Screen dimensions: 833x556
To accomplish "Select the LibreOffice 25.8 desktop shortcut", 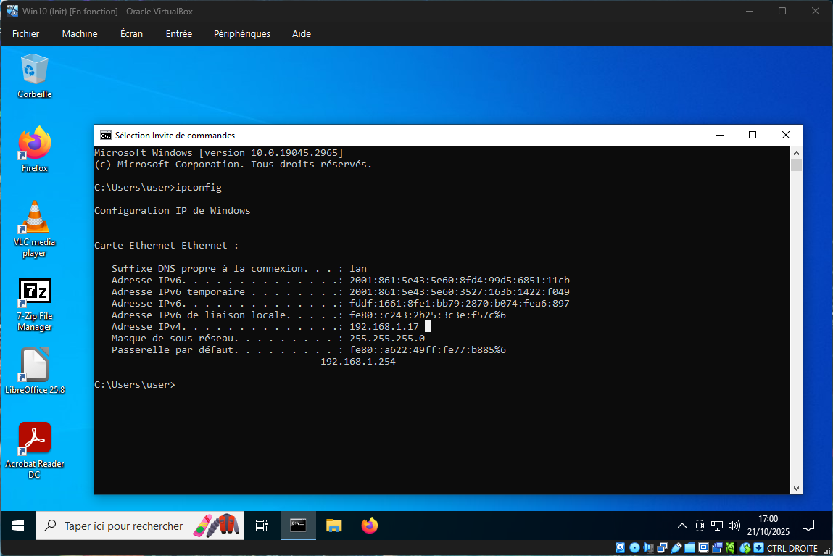I will click(x=34, y=366).
